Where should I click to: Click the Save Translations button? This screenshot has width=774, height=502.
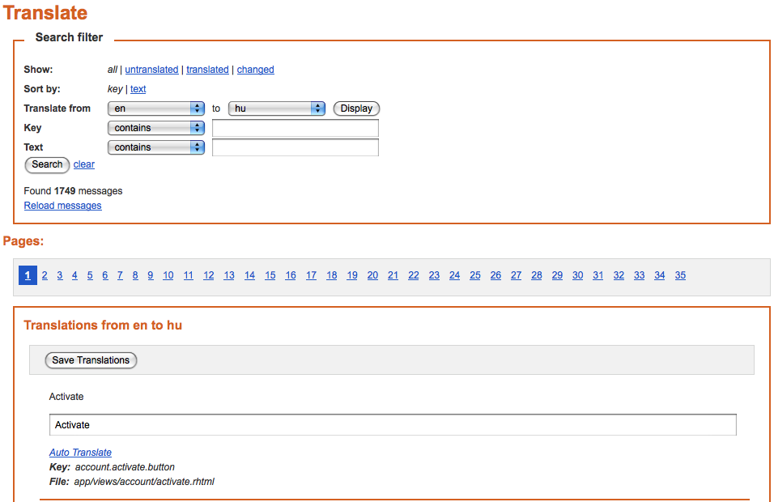91,360
